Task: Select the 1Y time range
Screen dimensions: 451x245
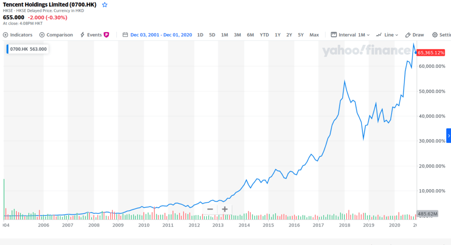Action: coord(277,35)
